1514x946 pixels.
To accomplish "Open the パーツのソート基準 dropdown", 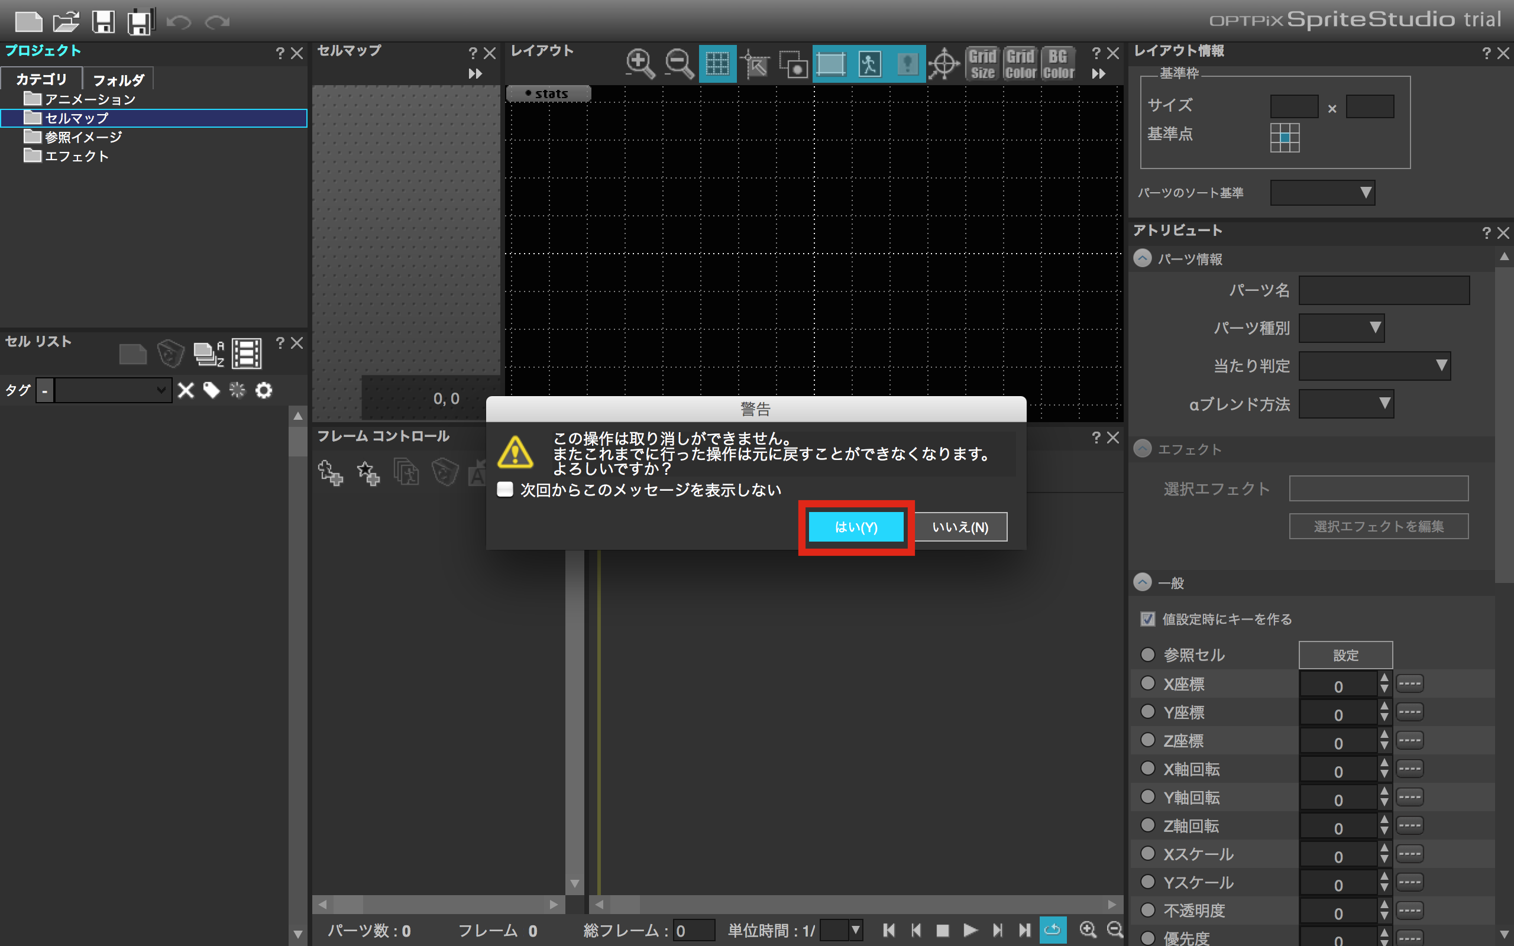I will (x=1322, y=193).
